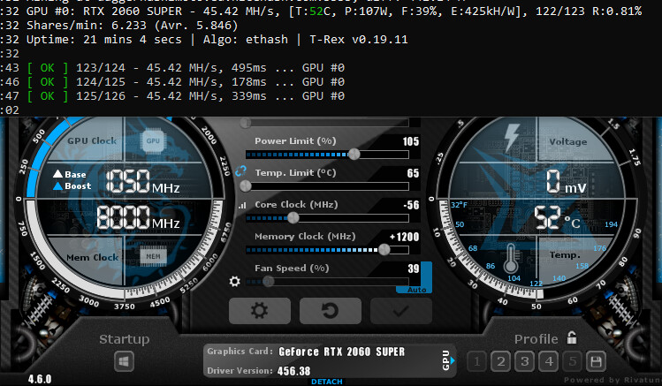The width and height of the screenshot is (662, 386).
Task: Select profile slot 2
Action: (x=501, y=361)
